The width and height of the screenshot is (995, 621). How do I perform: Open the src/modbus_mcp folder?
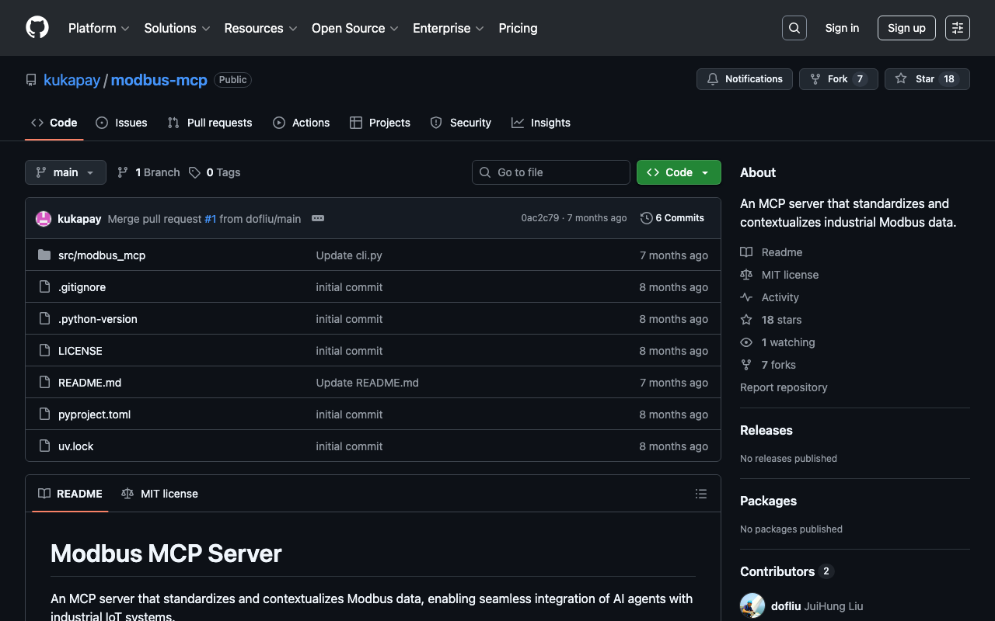[x=102, y=255]
